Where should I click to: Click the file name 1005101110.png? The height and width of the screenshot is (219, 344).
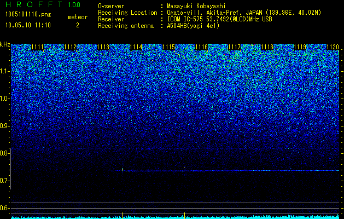point(28,15)
